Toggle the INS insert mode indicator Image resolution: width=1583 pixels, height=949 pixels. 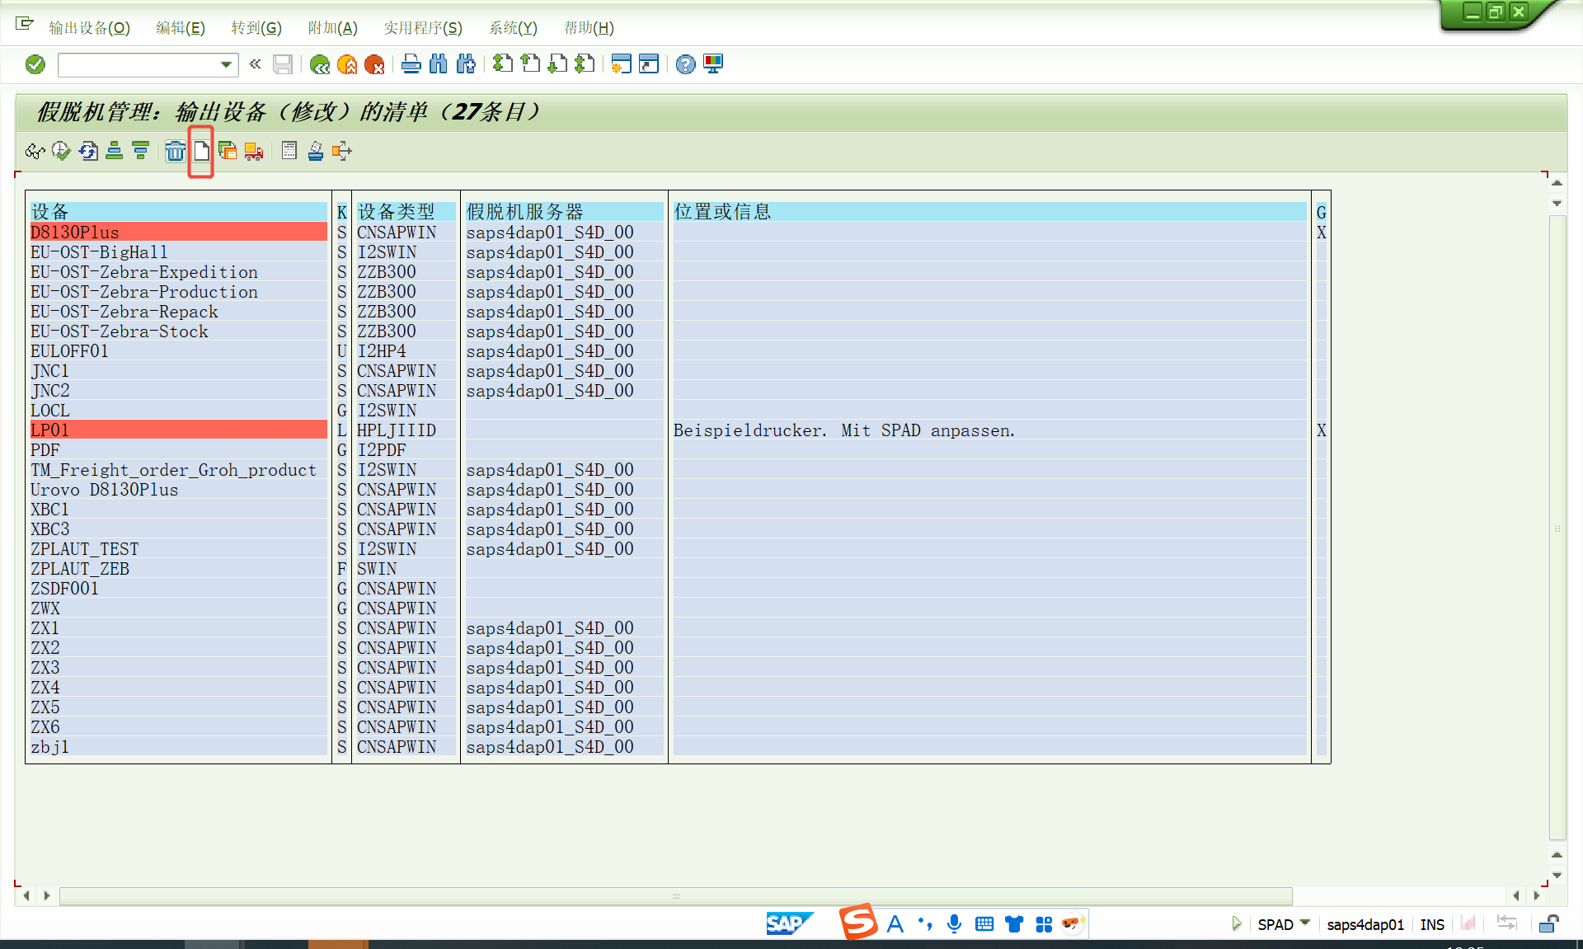tap(1432, 924)
